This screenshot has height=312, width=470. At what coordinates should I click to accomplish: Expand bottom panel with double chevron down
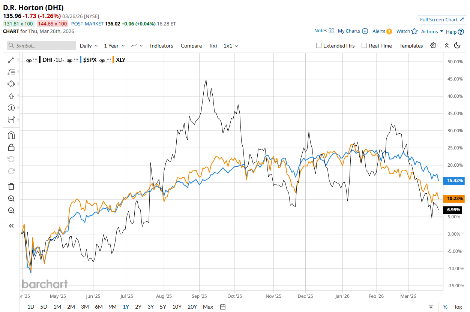431,307
